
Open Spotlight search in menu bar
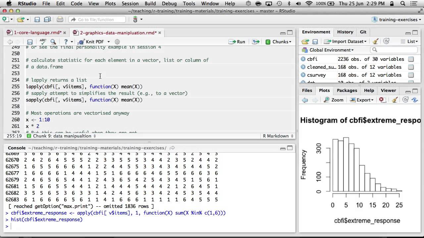tap(403, 4)
